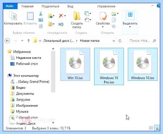163x134 pixels.
Task: Click the scissors Cut icon
Action: click(41, 14)
